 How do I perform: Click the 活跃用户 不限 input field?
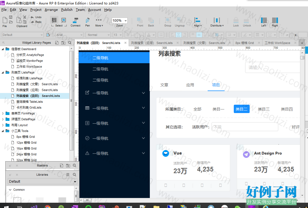click(245, 127)
